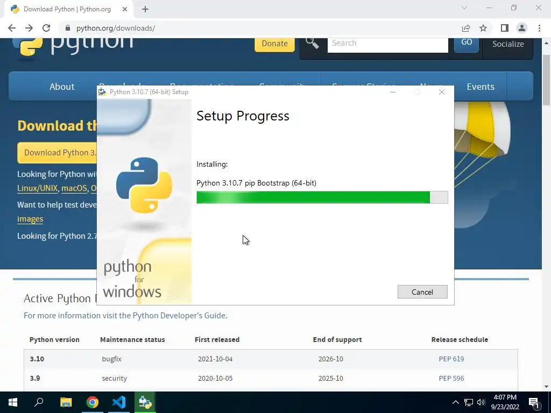This screenshot has width=551, height=413.
Task: Open the Windows Start menu
Action: pos(13,402)
